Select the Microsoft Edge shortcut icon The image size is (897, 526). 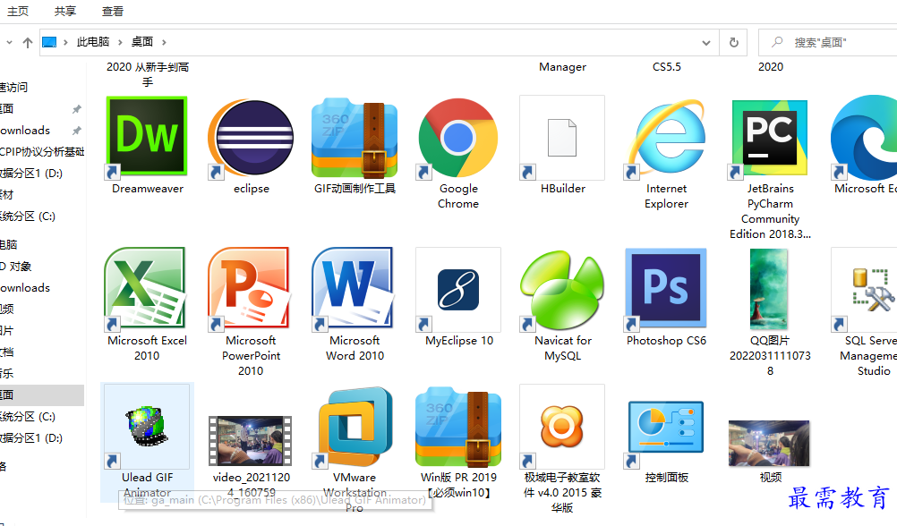(864, 138)
